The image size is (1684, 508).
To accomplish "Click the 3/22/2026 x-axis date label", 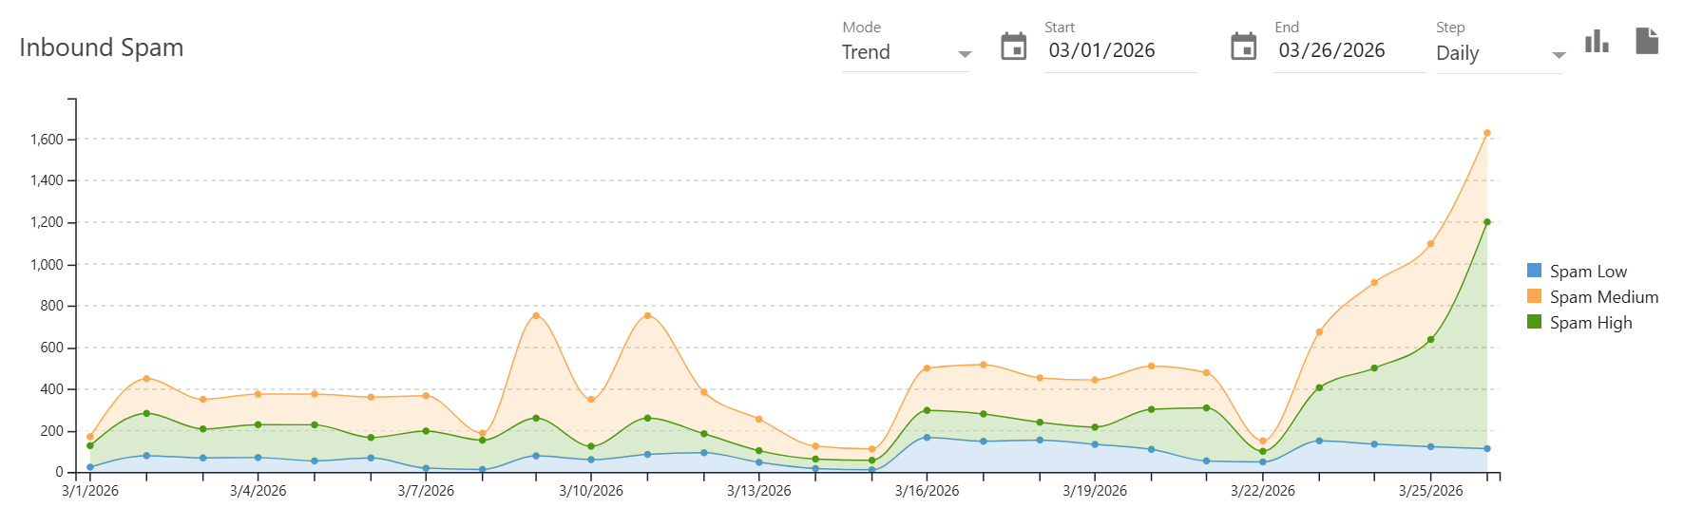I will 1262,491.
